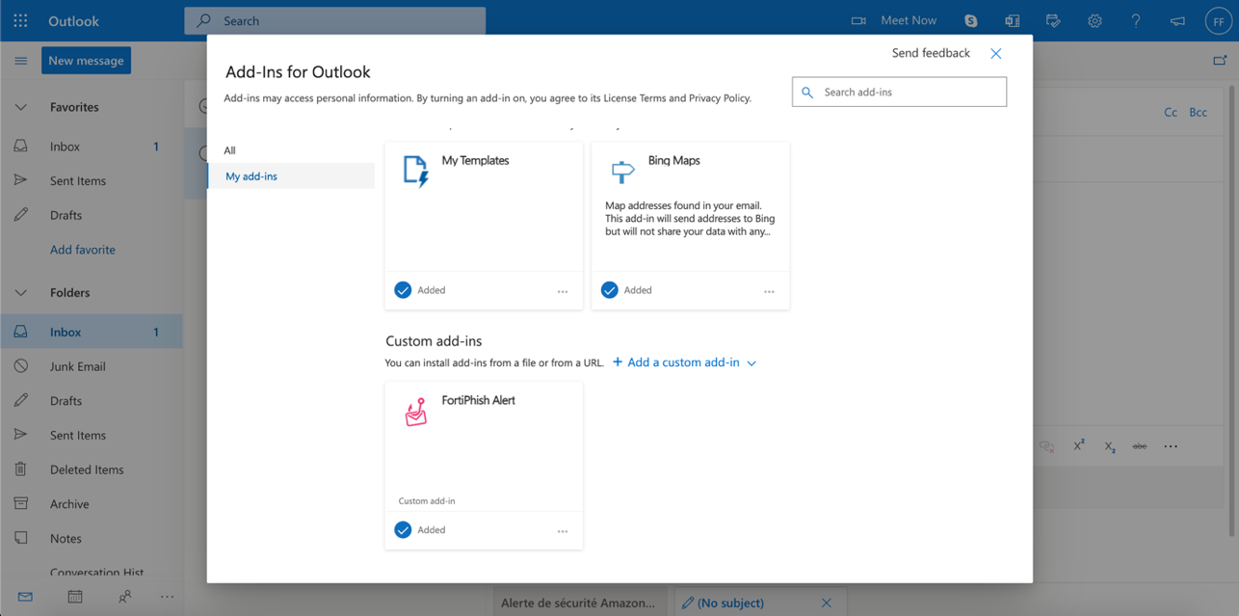Open More options for FortiPhish Alert
The width and height of the screenshot is (1239, 616).
563,531
